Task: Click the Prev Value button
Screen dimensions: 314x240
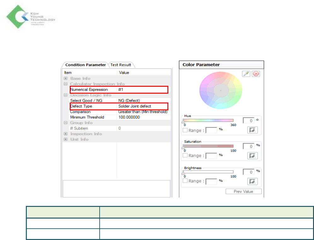Action: click(x=243, y=191)
